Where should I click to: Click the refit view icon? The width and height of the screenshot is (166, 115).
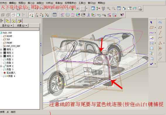pyautogui.click(x=119, y=8)
